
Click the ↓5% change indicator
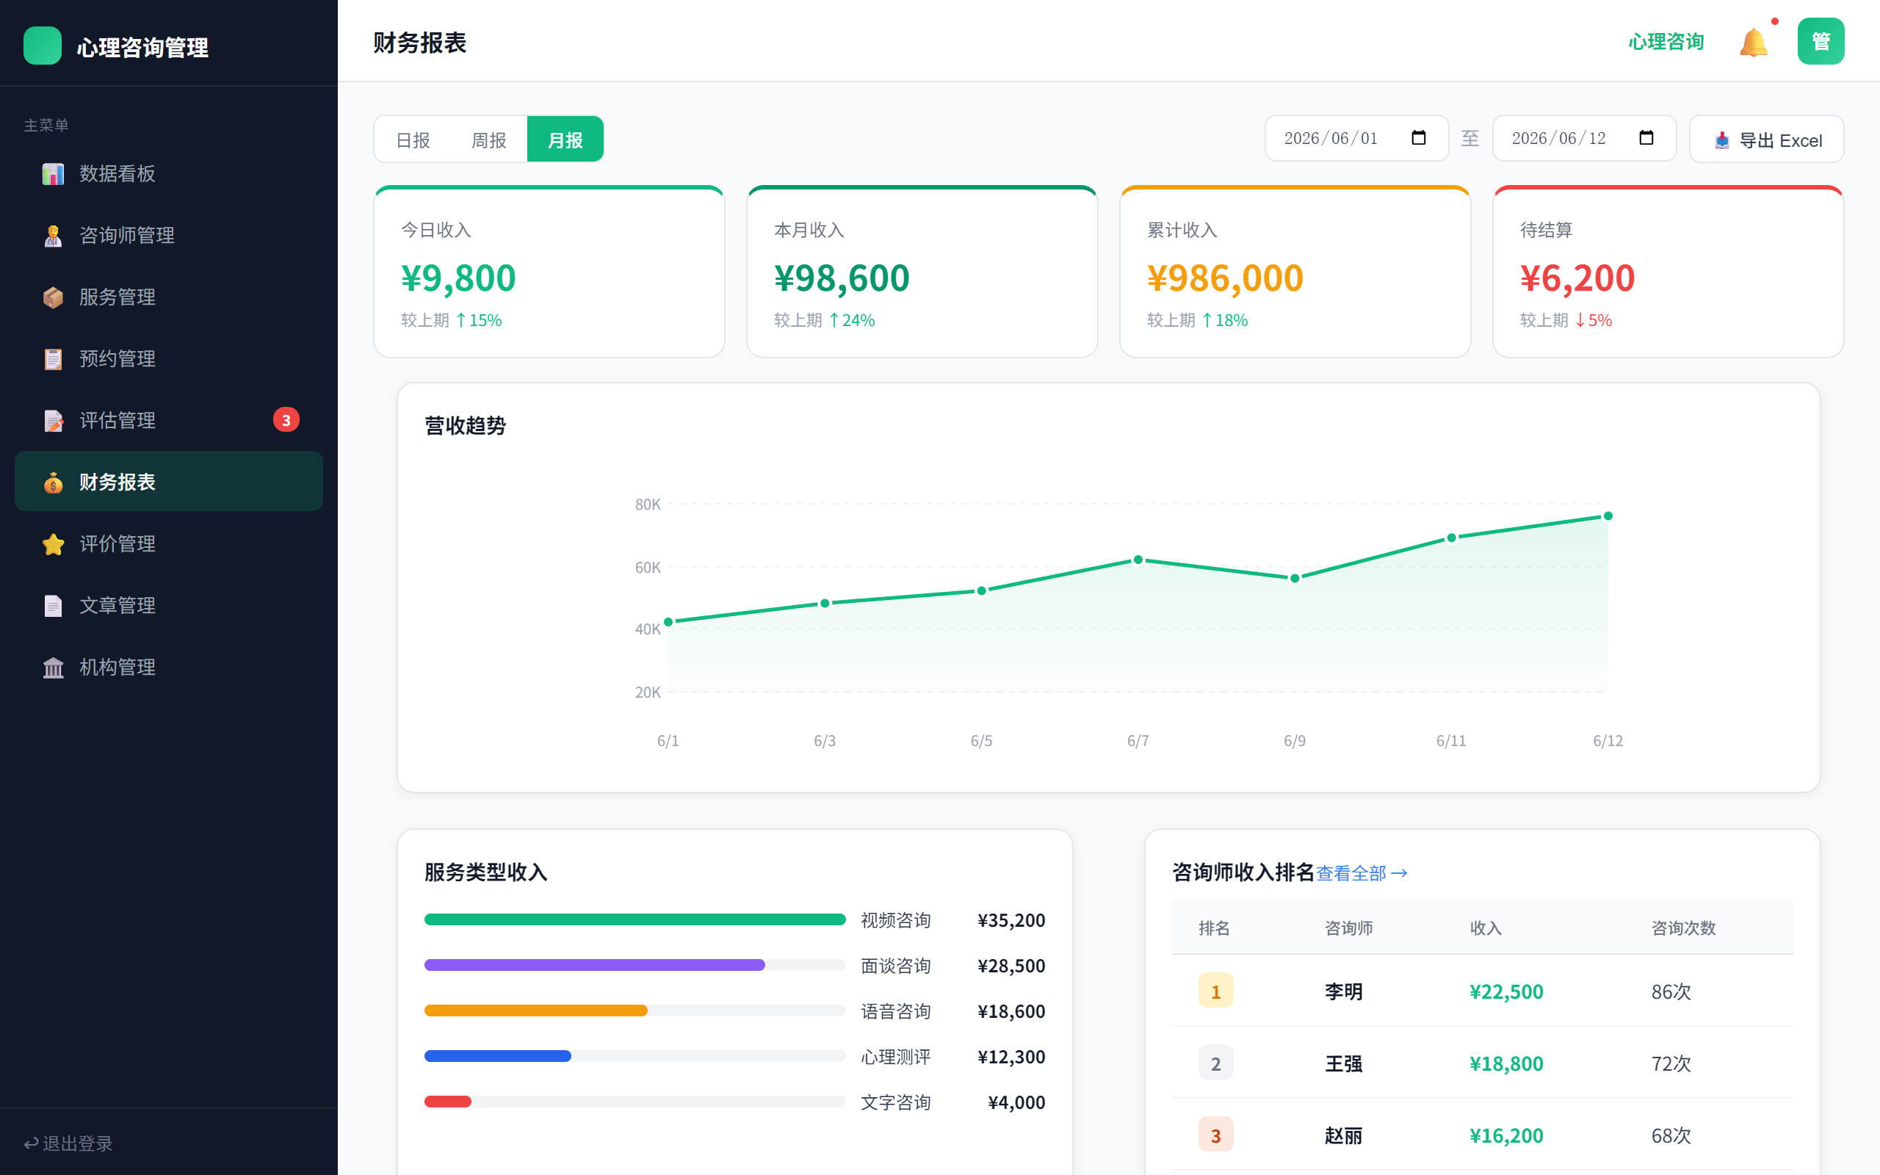1593,320
